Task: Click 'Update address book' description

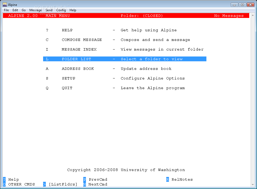Action: pyautogui.click(x=146, y=69)
